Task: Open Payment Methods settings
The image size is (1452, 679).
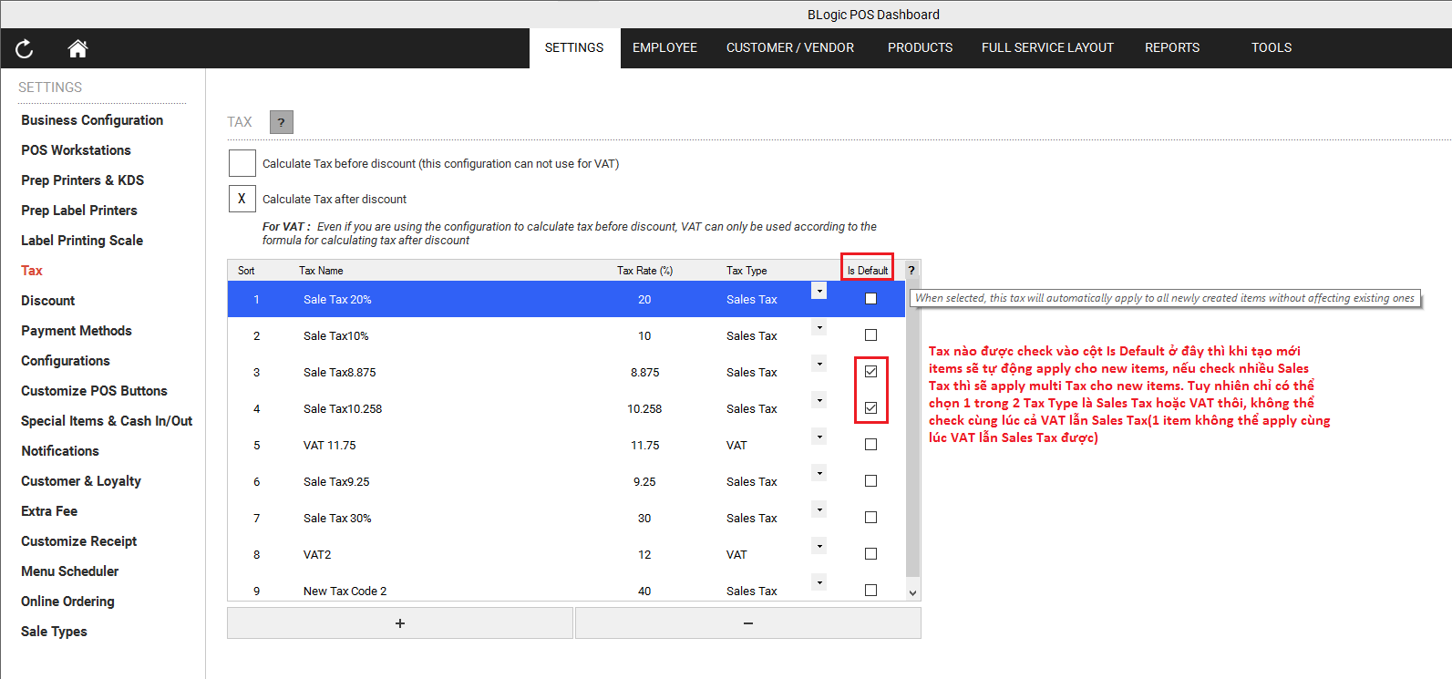Action: (77, 331)
